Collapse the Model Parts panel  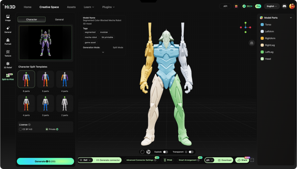(291, 17)
